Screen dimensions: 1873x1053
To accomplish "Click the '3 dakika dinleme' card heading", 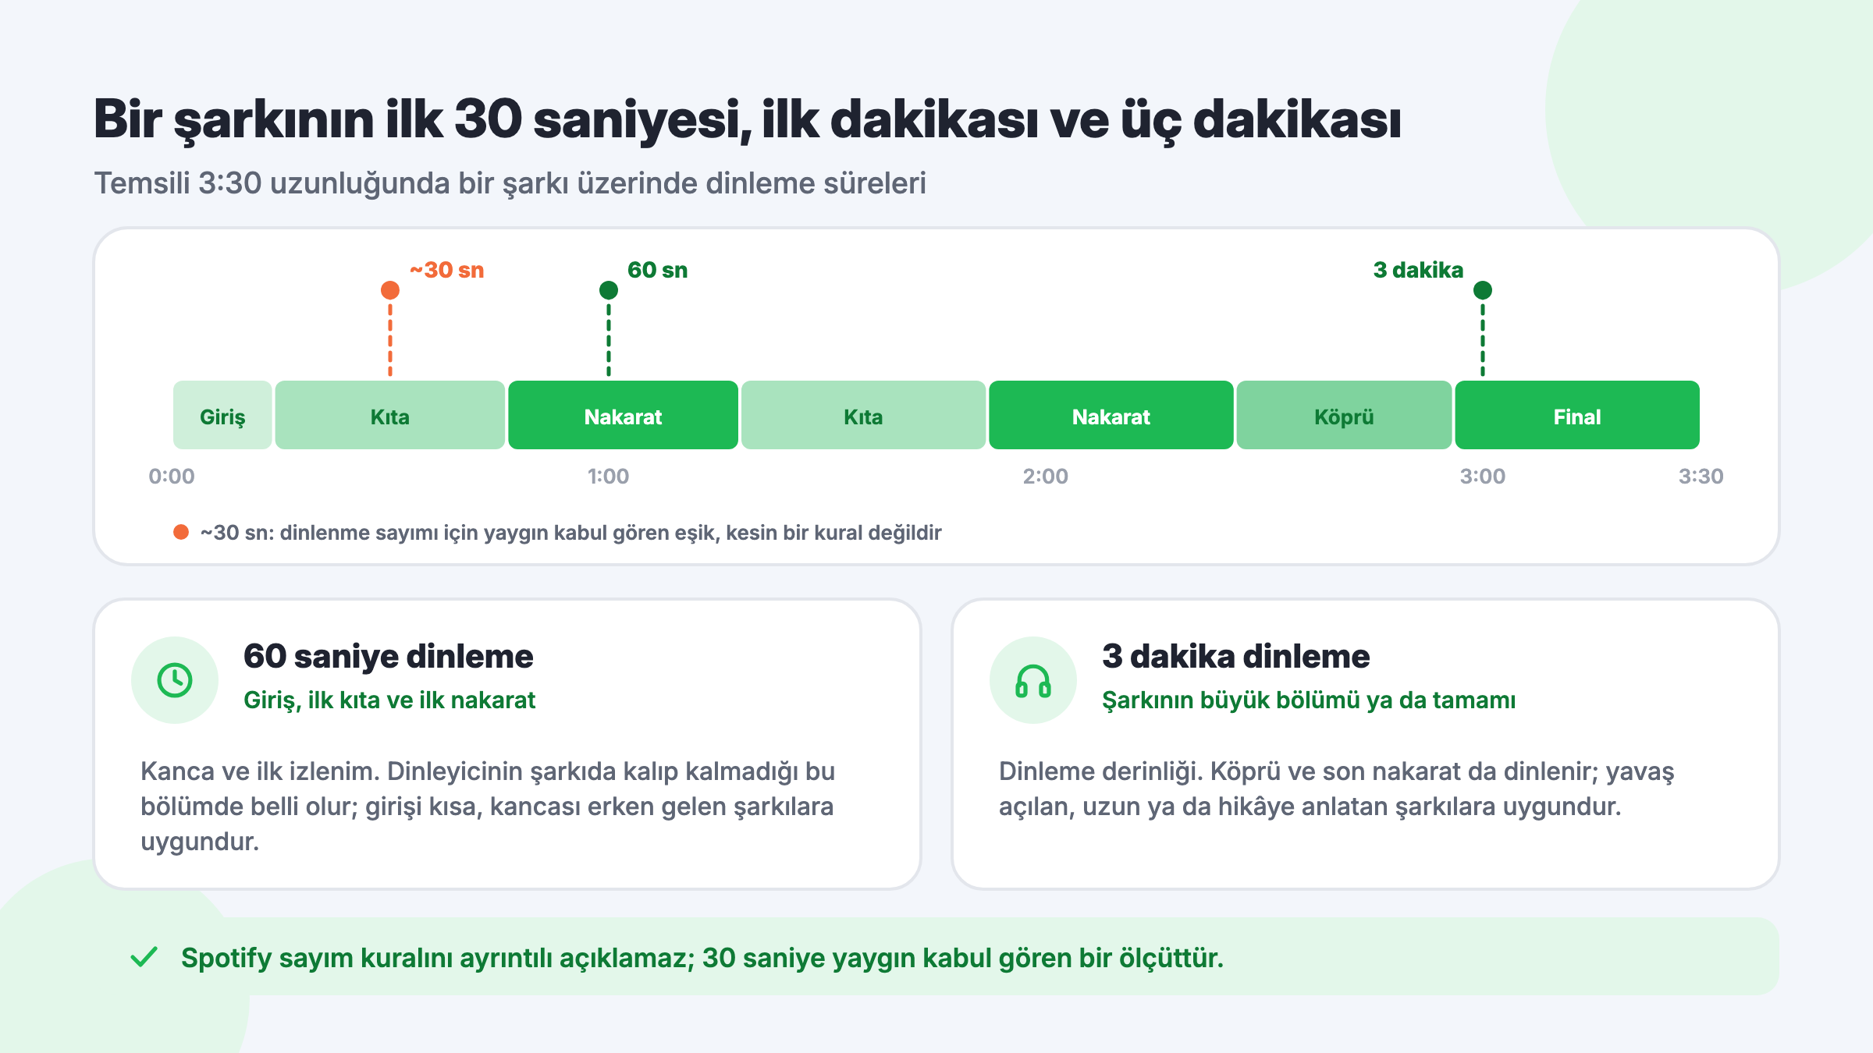I will coord(1235,656).
